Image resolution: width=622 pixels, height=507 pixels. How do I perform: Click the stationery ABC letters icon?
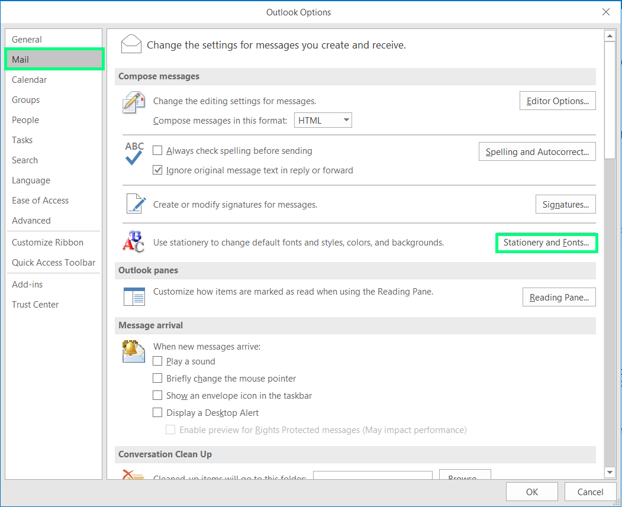coord(133,241)
